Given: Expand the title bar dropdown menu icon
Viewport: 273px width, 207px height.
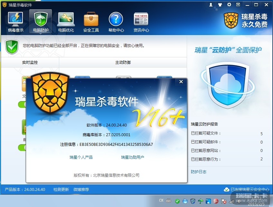Looking at the screenshot, I should pos(238,5).
